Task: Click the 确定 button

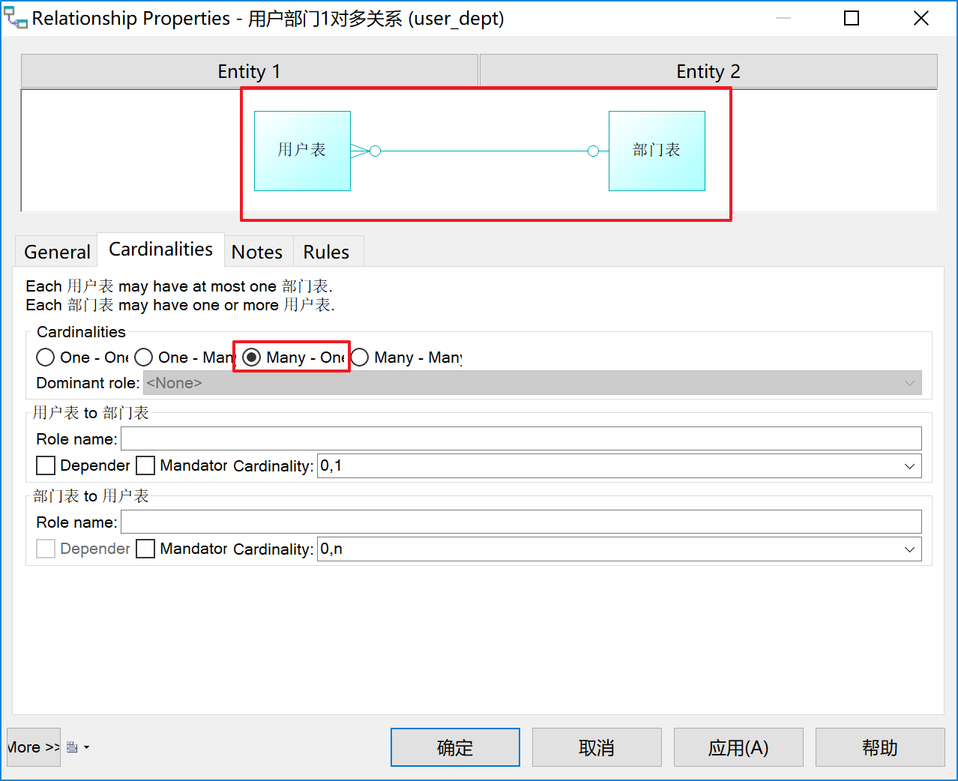Action: (455, 747)
